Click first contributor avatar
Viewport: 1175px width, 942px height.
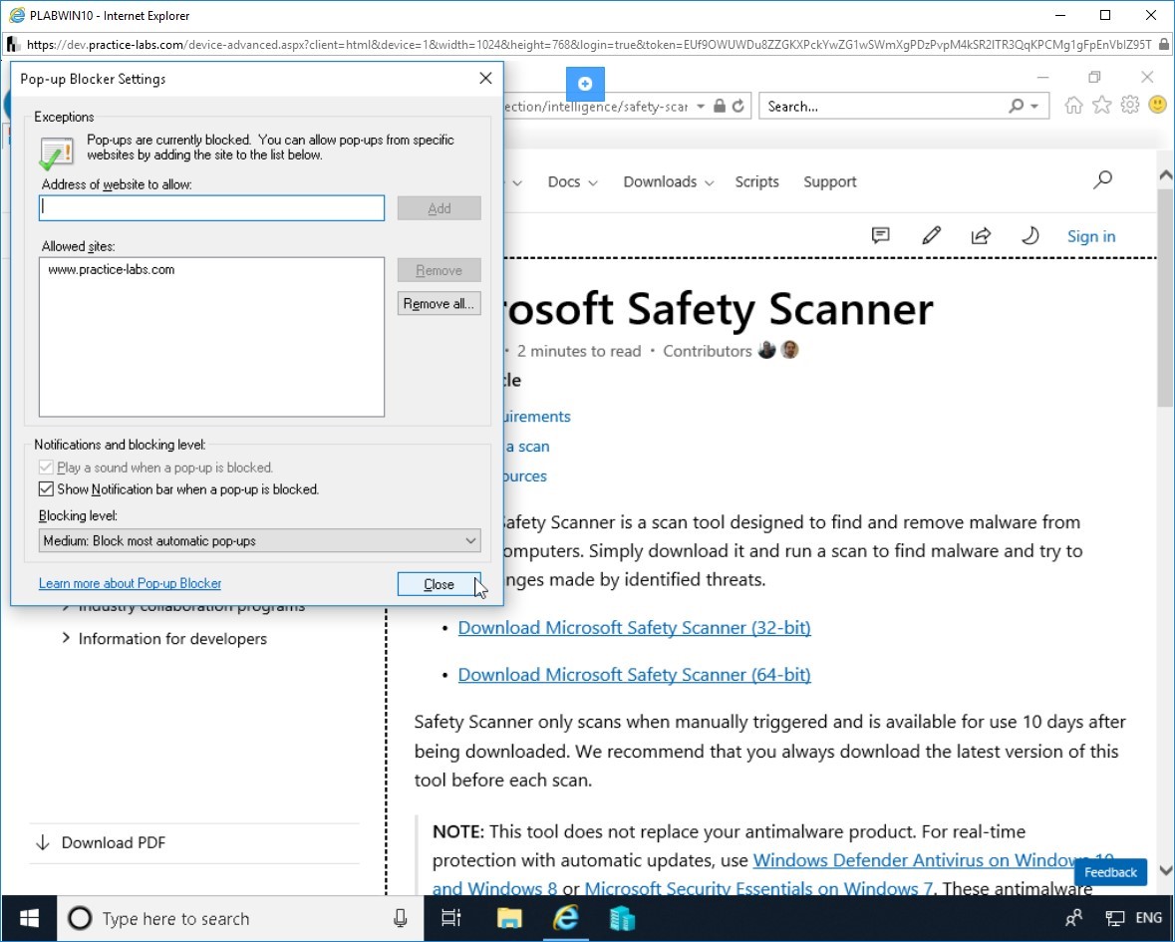coord(766,350)
